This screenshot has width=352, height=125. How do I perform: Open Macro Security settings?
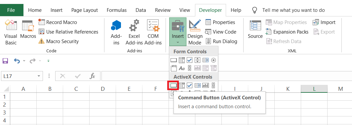59,41
